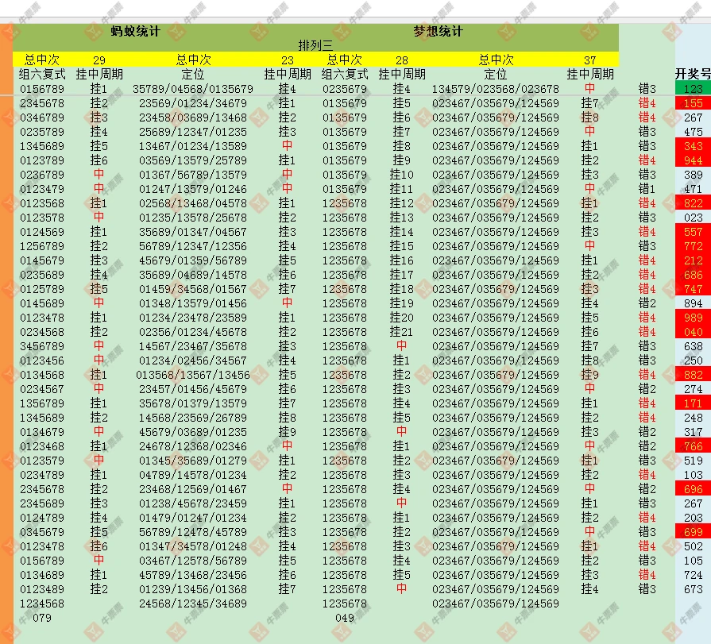
Task: Click the cell reading 0134679
Action: click(42, 432)
